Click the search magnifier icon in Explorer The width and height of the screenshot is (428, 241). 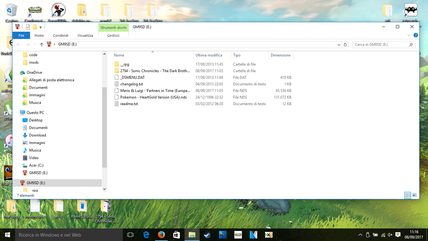tap(411, 45)
